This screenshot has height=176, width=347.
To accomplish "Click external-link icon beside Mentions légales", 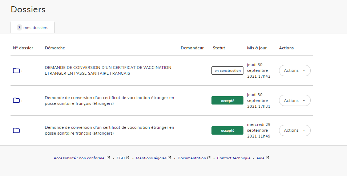I will [x=170, y=158].
